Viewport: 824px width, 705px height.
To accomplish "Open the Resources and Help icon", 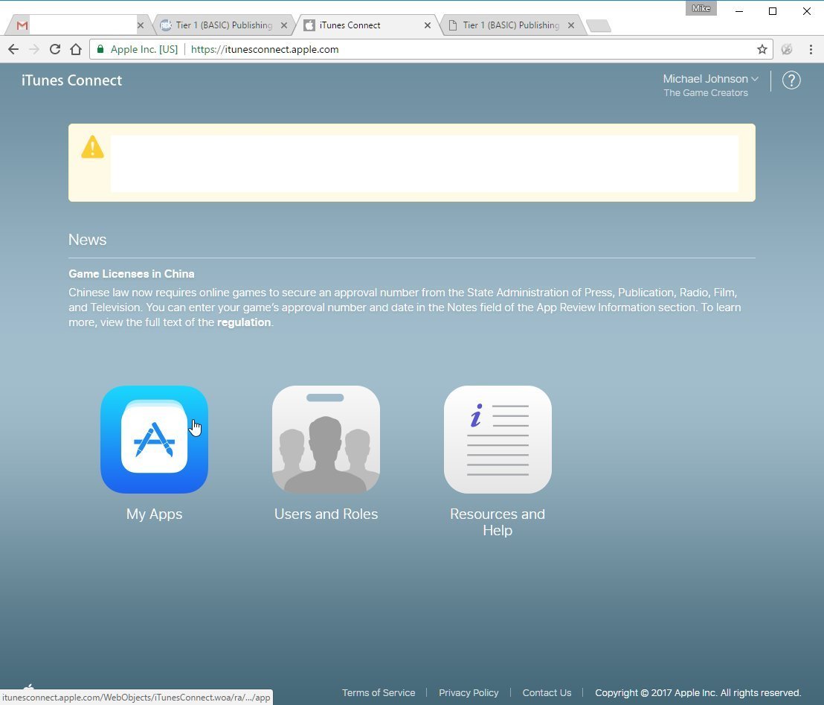I will click(498, 439).
